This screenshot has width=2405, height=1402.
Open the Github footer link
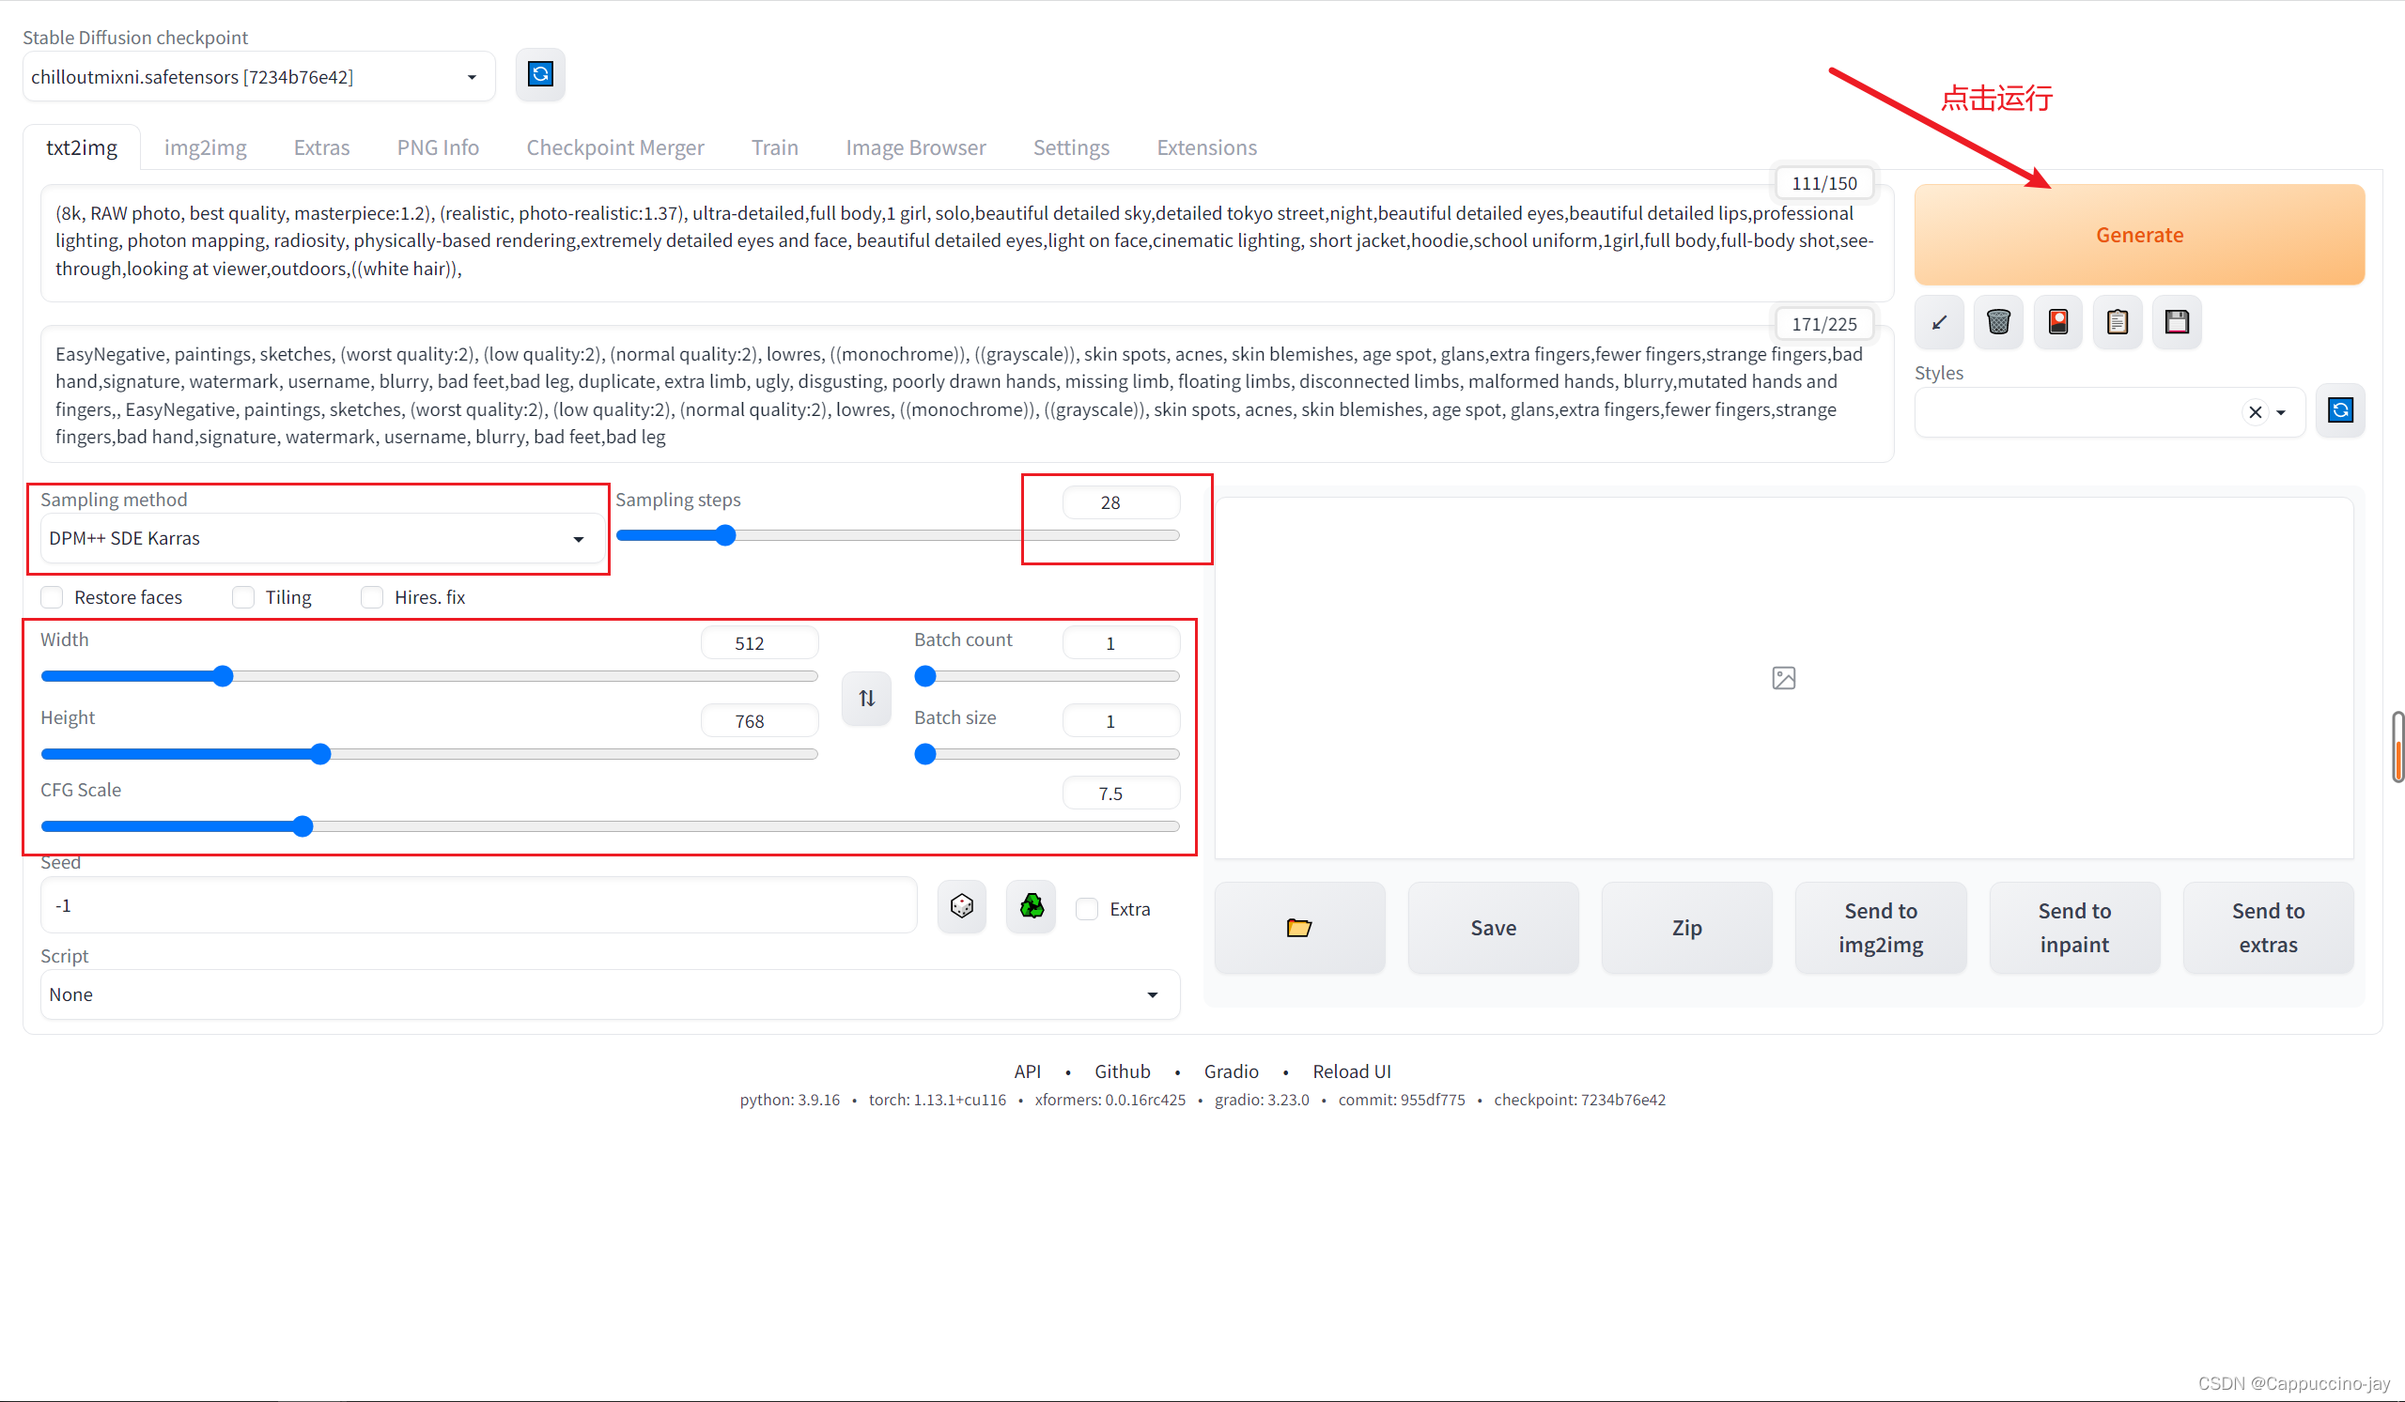(x=1123, y=1071)
